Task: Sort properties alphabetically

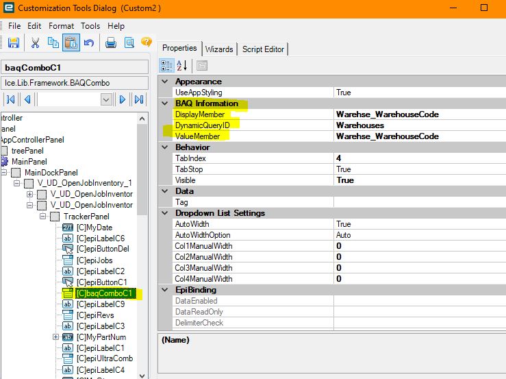Action: pos(182,66)
